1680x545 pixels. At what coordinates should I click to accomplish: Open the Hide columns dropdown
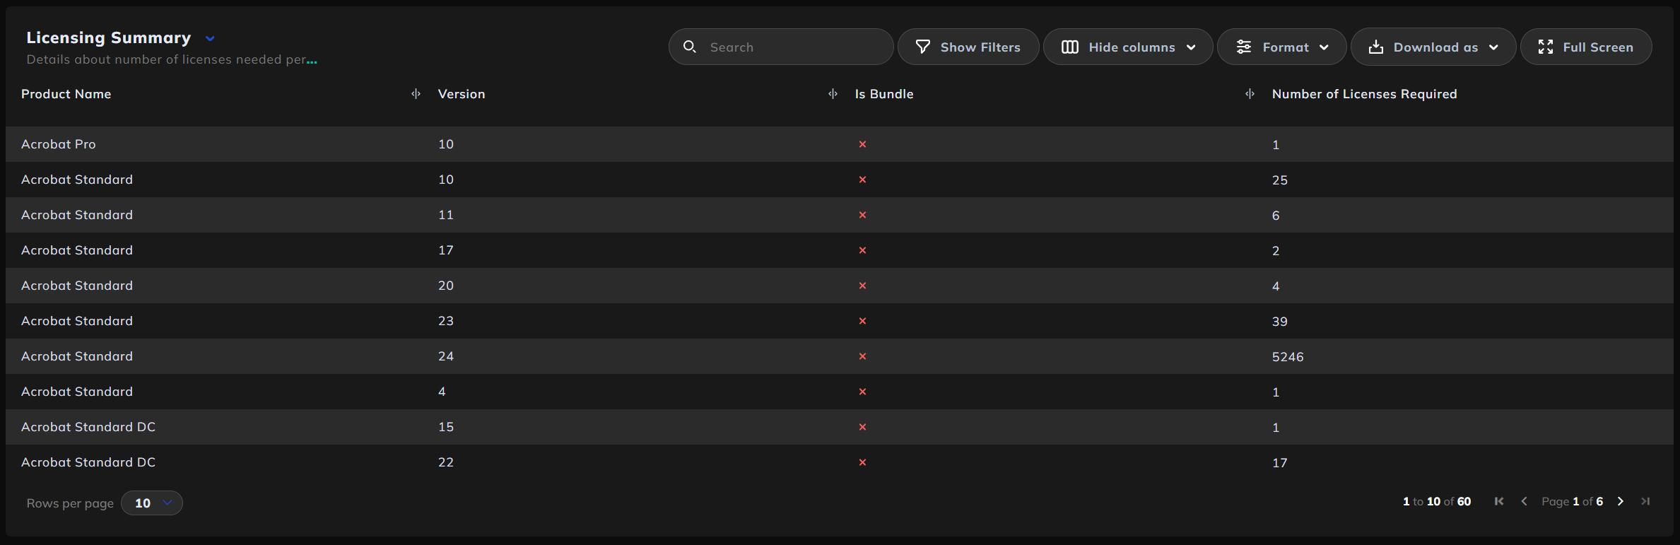coord(1128,47)
